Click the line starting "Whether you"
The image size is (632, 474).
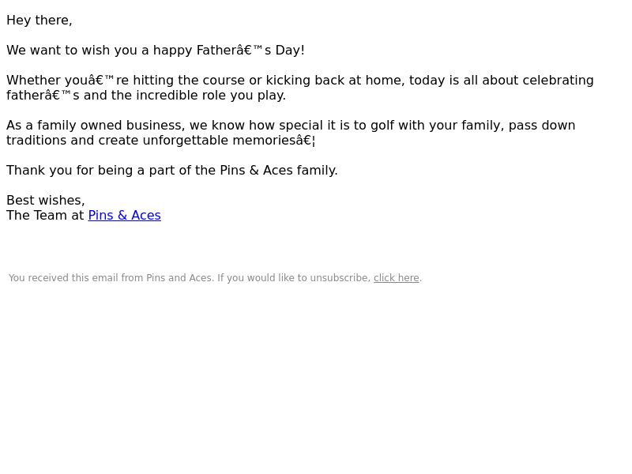(x=300, y=81)
